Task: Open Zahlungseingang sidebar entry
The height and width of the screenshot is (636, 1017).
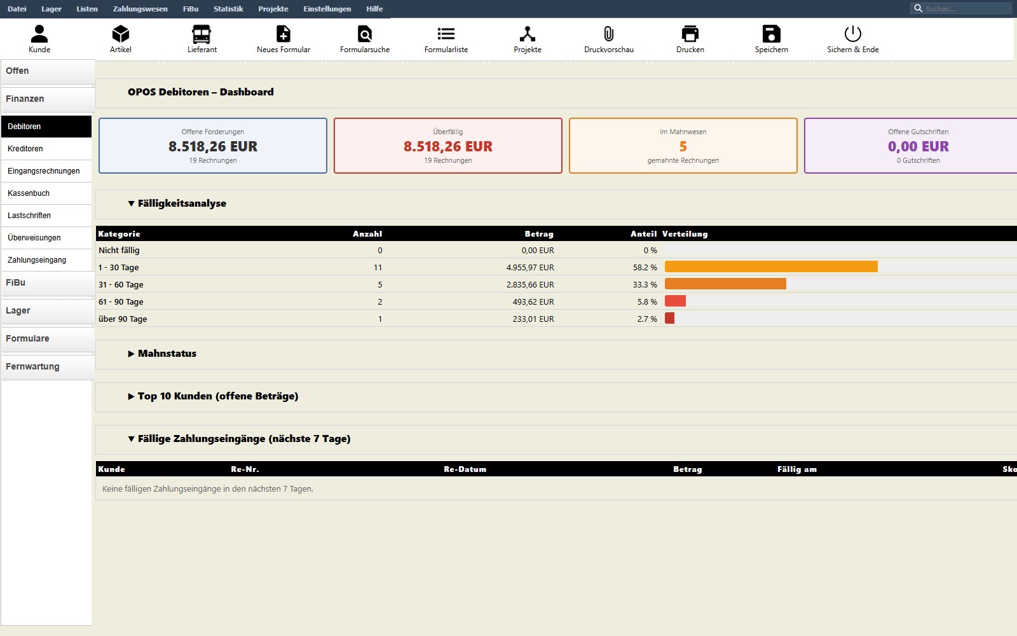Action: point(46,260)
